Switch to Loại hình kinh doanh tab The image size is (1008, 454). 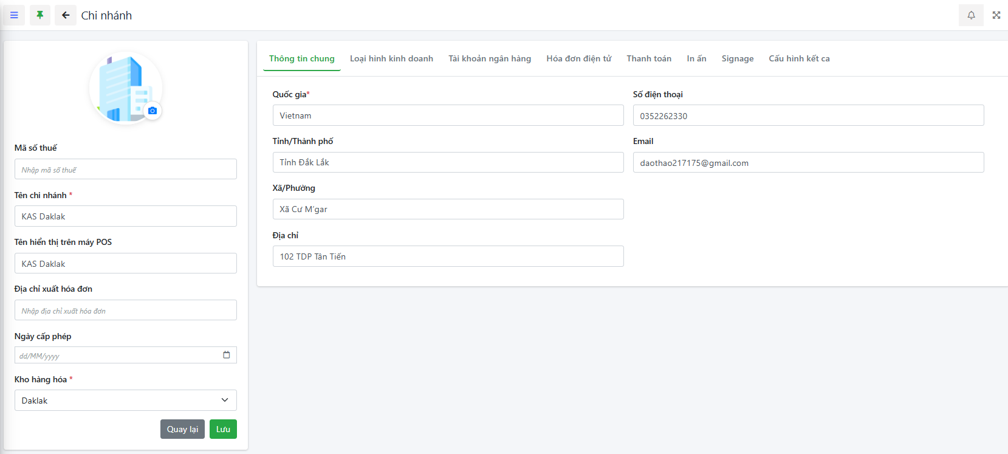tap(391, 59)
